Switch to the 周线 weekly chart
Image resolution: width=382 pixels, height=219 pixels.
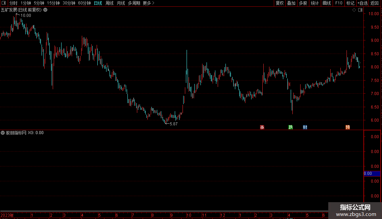[x=110, y=3]
